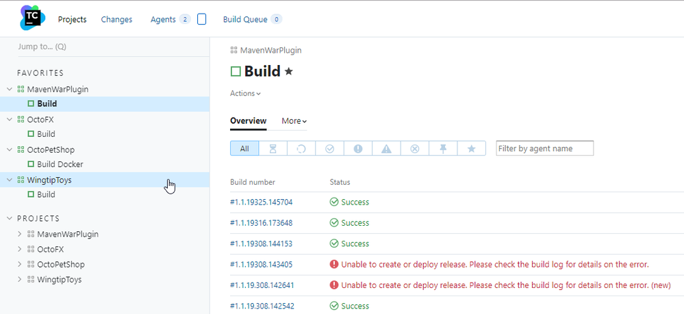Focus the Filter by agent name field

545,148
